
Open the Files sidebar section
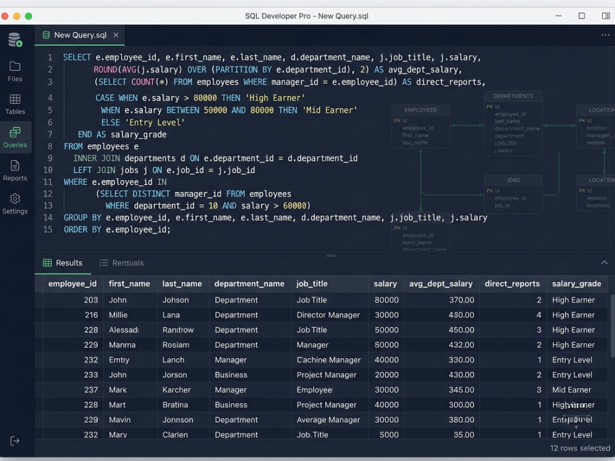click(x=15, y=71)
